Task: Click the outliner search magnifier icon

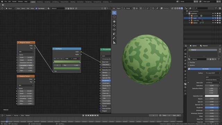Action: point(196,8)
